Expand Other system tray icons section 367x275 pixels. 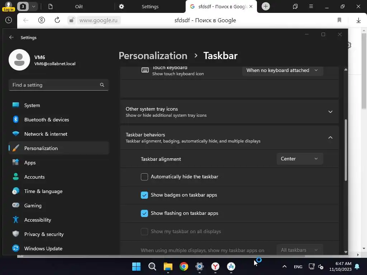(229, 112)
